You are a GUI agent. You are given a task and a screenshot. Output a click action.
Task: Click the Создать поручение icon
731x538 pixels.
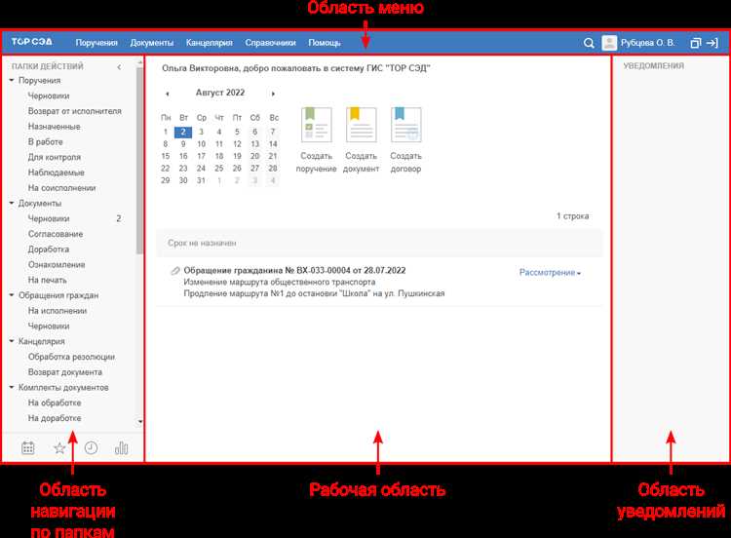316,127
